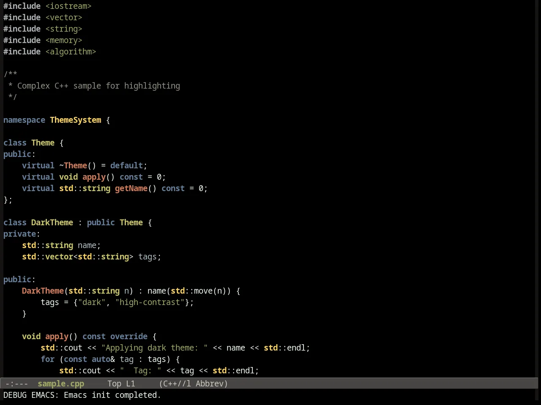Click 'apply' in 'void apply() const override'

[x=57, y=336]
